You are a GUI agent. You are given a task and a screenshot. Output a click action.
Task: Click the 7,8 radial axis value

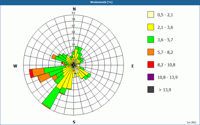coord(73,19)
